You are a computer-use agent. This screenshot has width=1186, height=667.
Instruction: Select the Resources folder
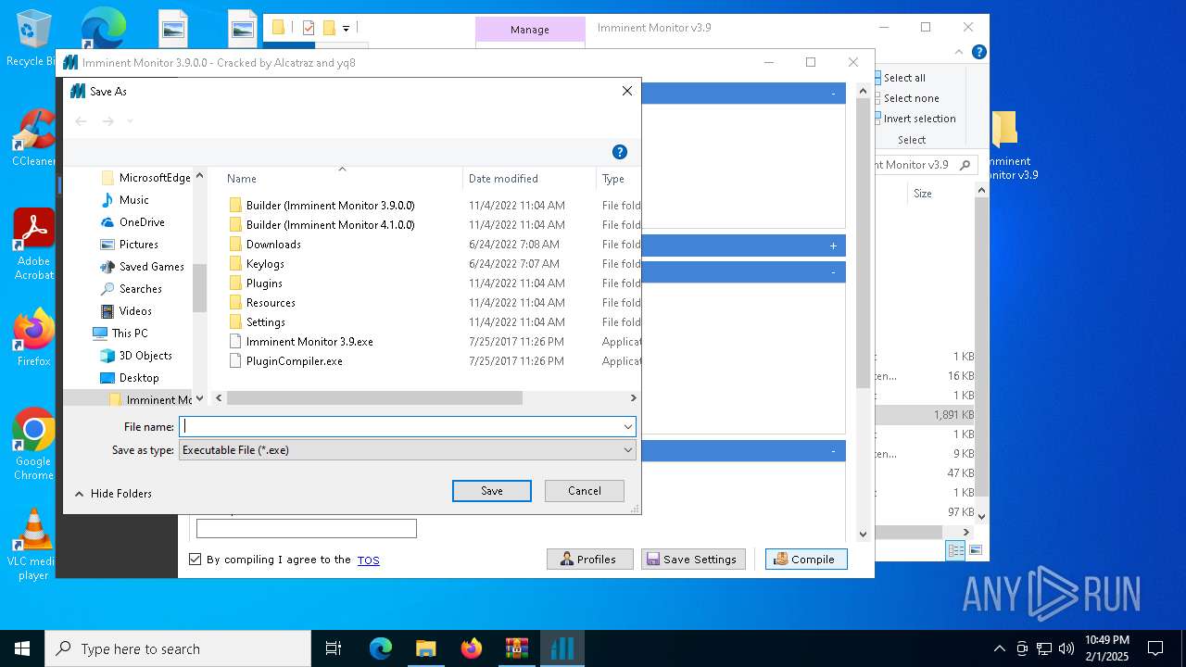point(271,303)
